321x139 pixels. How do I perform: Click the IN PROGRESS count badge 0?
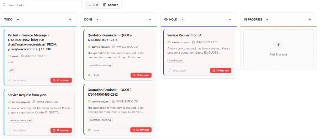[267, 20]
